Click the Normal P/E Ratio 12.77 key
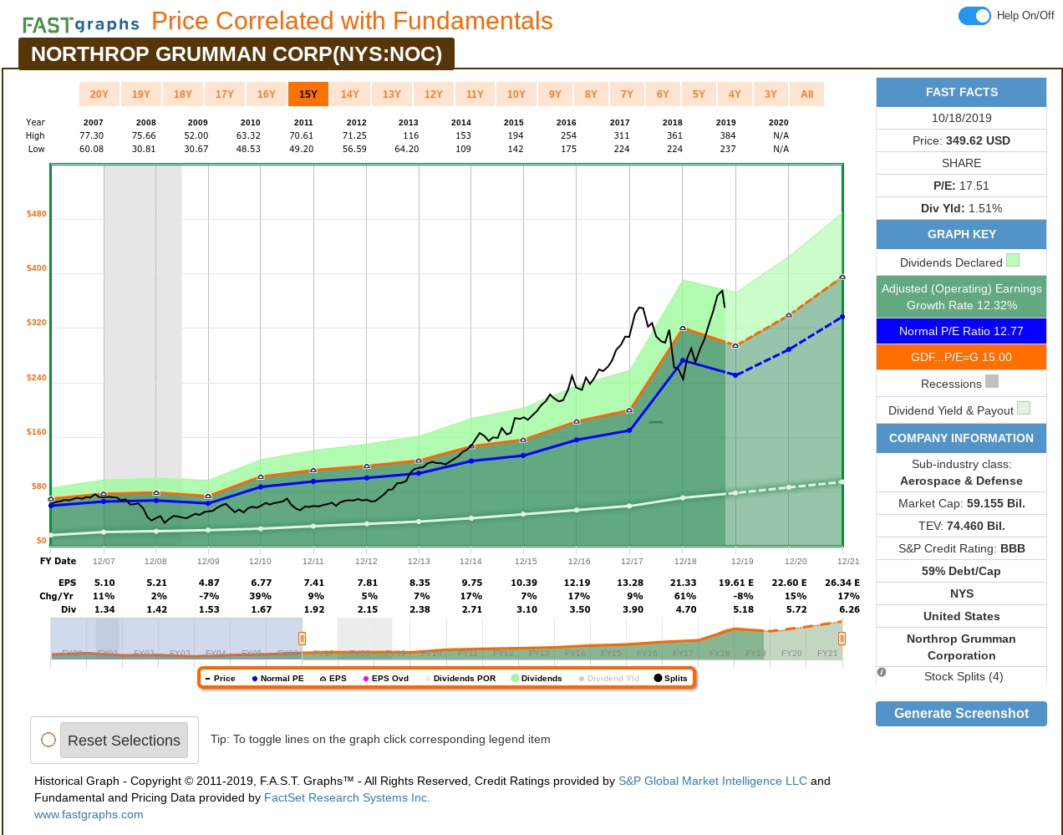This screenshot has width=1063, height=835. coord(961,331)
